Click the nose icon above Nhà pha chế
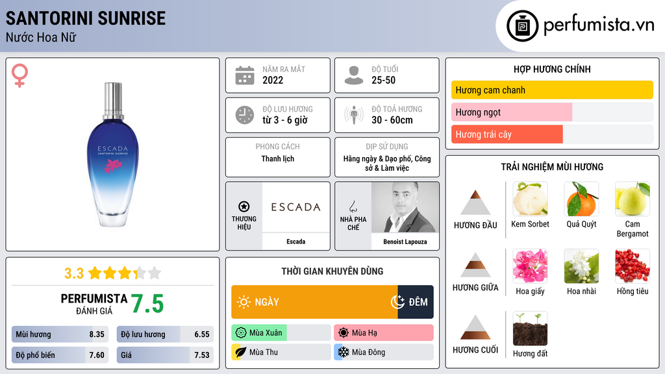The height and width of the screenshot is (374, 665). pos(353,206)
